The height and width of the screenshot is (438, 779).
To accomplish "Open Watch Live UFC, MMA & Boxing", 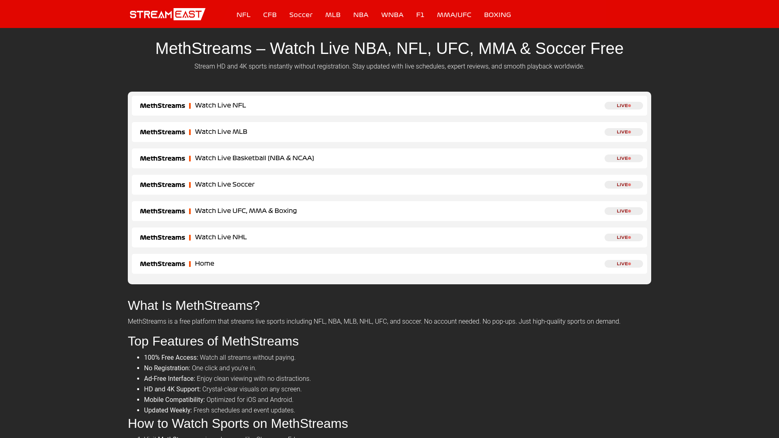I will tap(246, 211).
